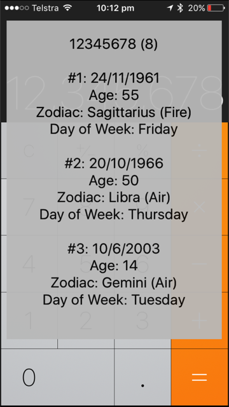Tap the multiply operator key
This screenshot has height=407, width=229.
(x=200, y=207)
